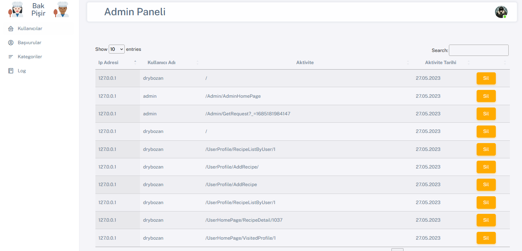Select the Kullanıcılar home icon in sidebar

pos(10,28)
